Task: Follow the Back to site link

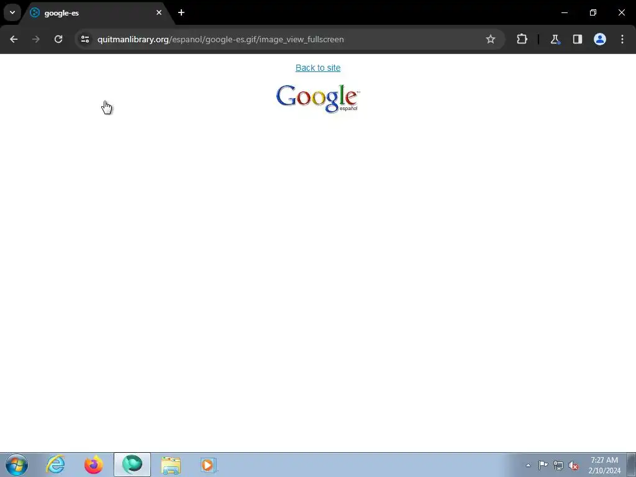Action: [x=318, y=68]
